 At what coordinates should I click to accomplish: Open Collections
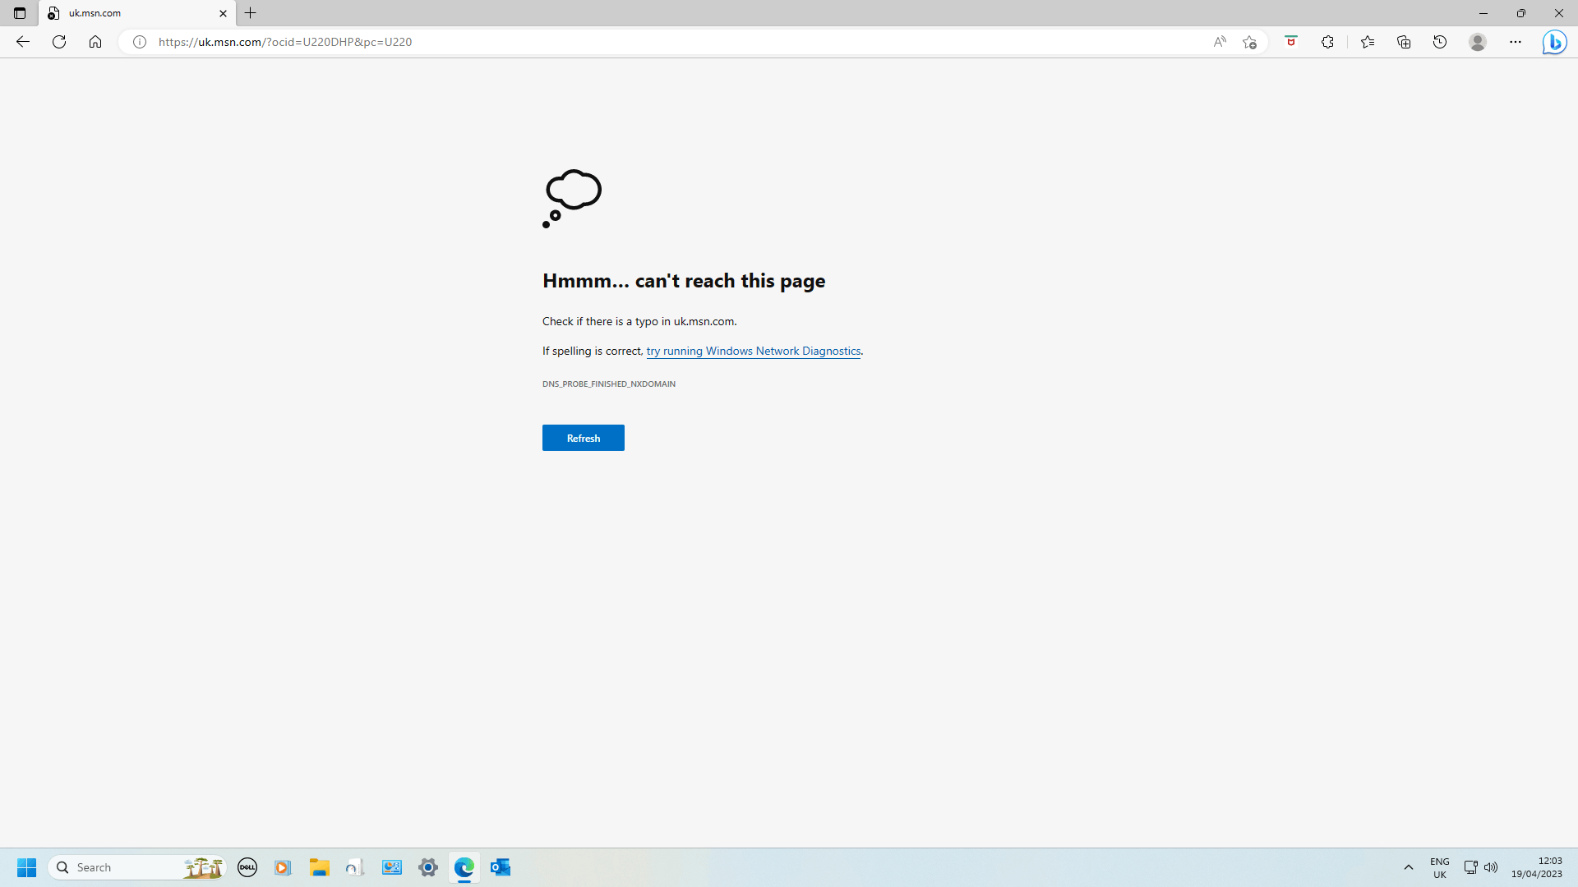[x=1404, y=42]
